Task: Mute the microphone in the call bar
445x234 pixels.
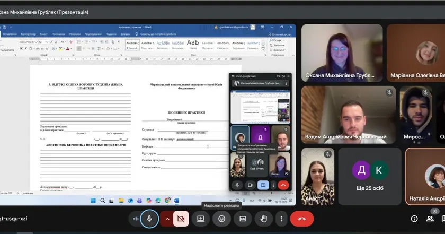Action: tap(150, 218)
